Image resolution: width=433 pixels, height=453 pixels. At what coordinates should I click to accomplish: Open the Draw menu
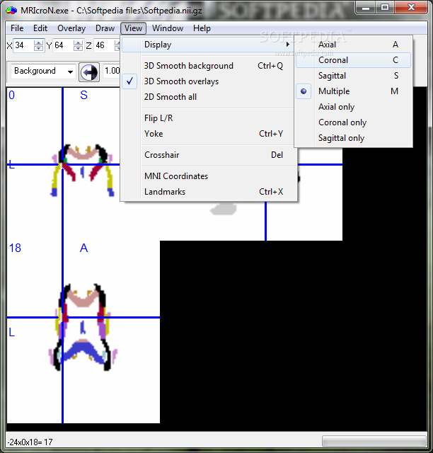click(x=105, y=28)
